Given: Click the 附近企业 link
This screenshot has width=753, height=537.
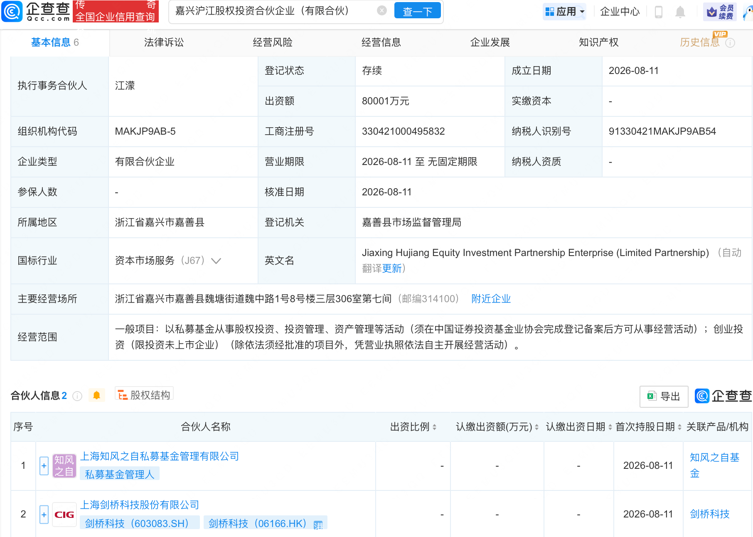Looking at the screenshot, I should (491, 299).
